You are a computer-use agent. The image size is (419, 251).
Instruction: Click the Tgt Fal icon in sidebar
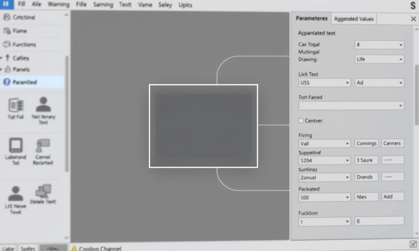[16, 105]
